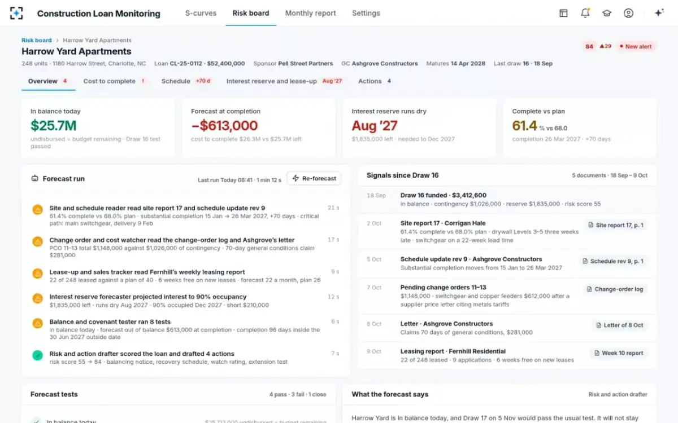The height and width of the screenshot is (423, 678).
Task: Switch to Cost to complete tab
Action: point(115,81)
